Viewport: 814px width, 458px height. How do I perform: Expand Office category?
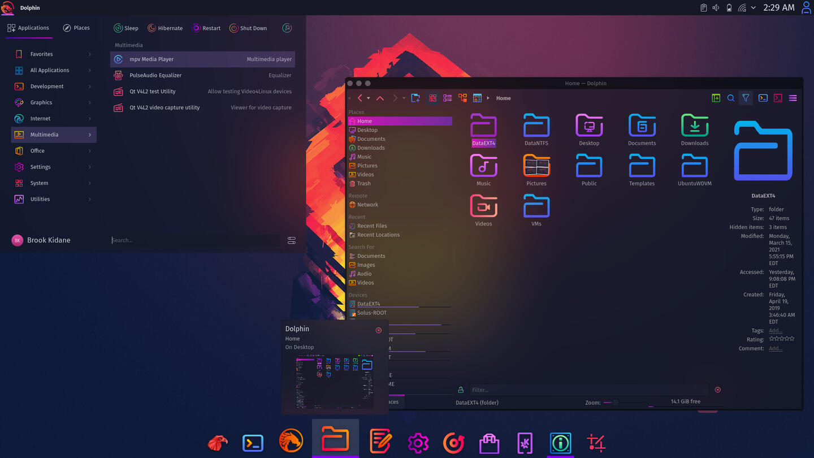point(54,151)
